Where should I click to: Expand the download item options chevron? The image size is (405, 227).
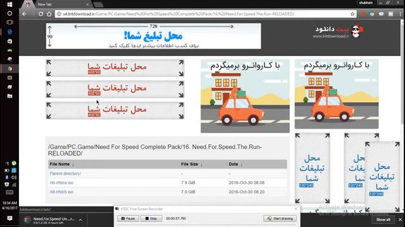pyautogui.click(x=80, y=220)
